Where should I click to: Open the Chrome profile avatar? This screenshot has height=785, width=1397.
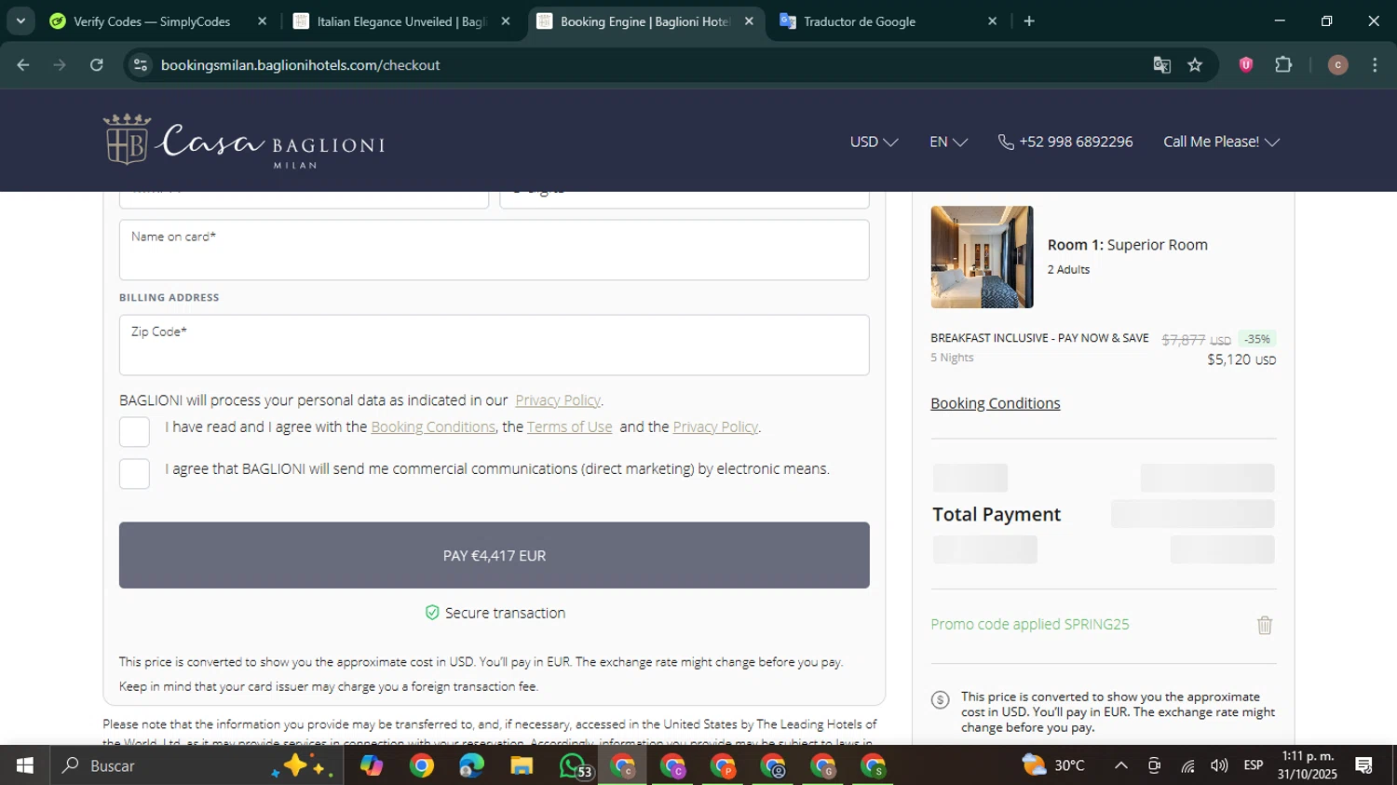click(x=1337, y=64)
